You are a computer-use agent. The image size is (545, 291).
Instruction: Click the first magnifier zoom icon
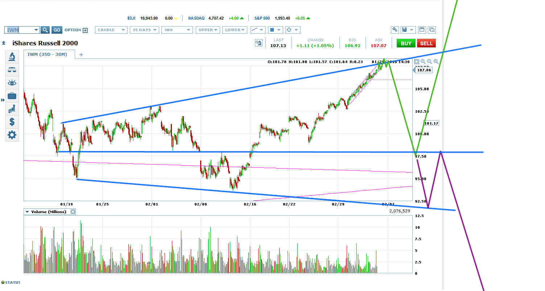[x=423, y=62]
